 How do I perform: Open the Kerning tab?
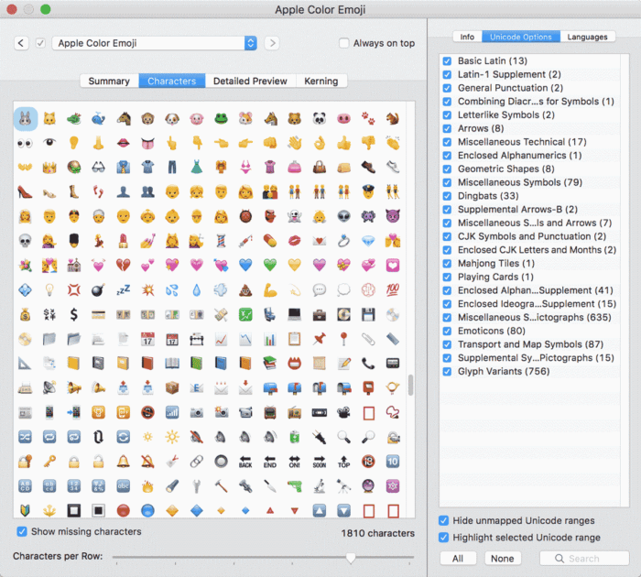click(x=321, y=81)
